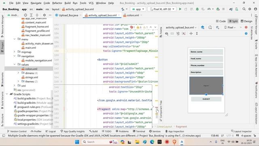Switch editor to Design view mode

[x=246, y=21]
